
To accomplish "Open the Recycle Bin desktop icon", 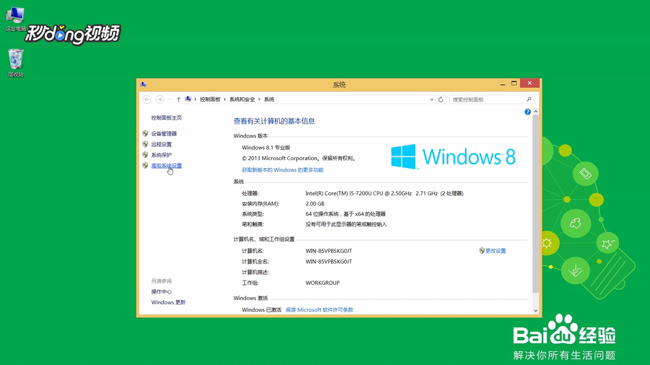I will click(16, 63).
